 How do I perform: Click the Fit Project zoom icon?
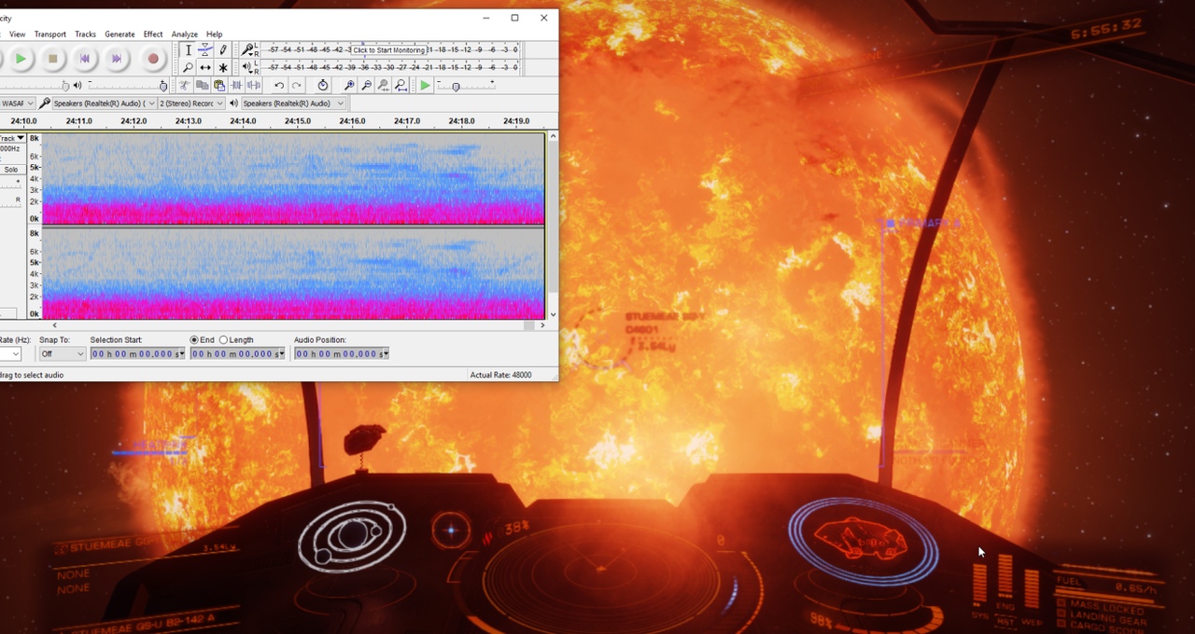(x=401, y=86)
